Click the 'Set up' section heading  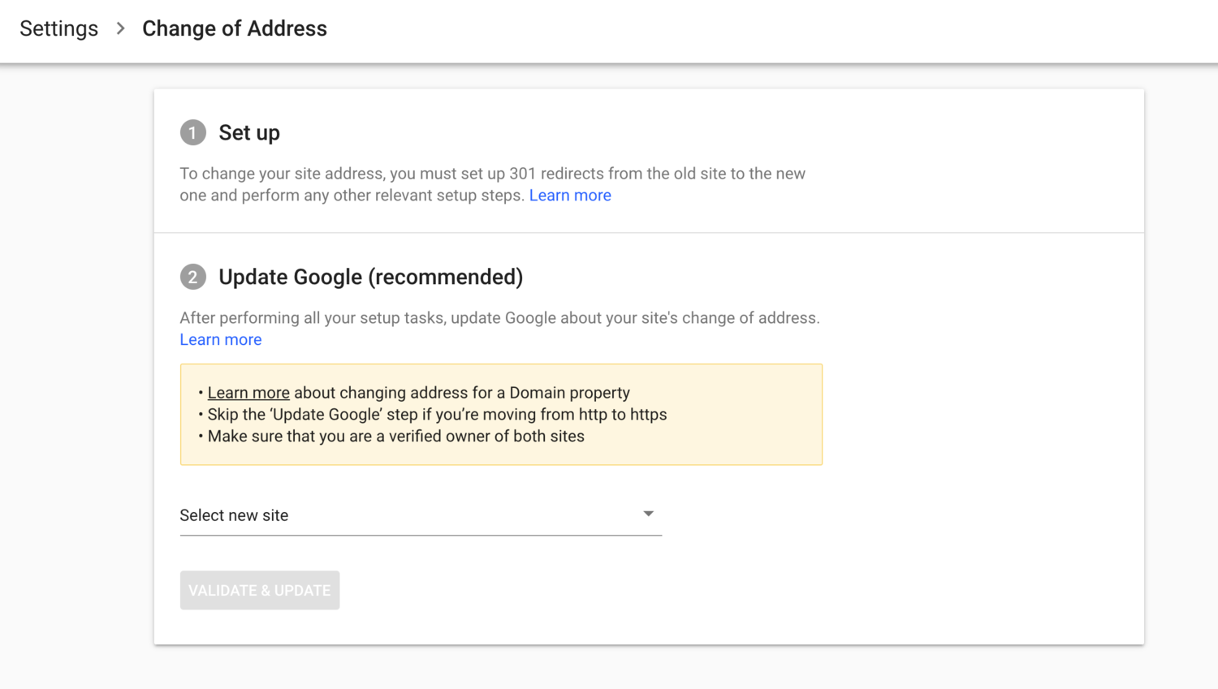249,132
